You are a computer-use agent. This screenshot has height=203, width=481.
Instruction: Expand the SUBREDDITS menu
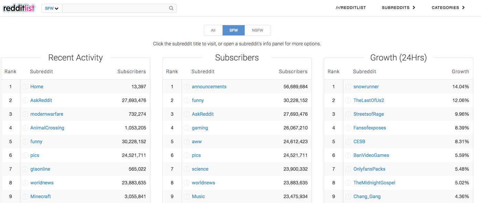tap(398, 8)
